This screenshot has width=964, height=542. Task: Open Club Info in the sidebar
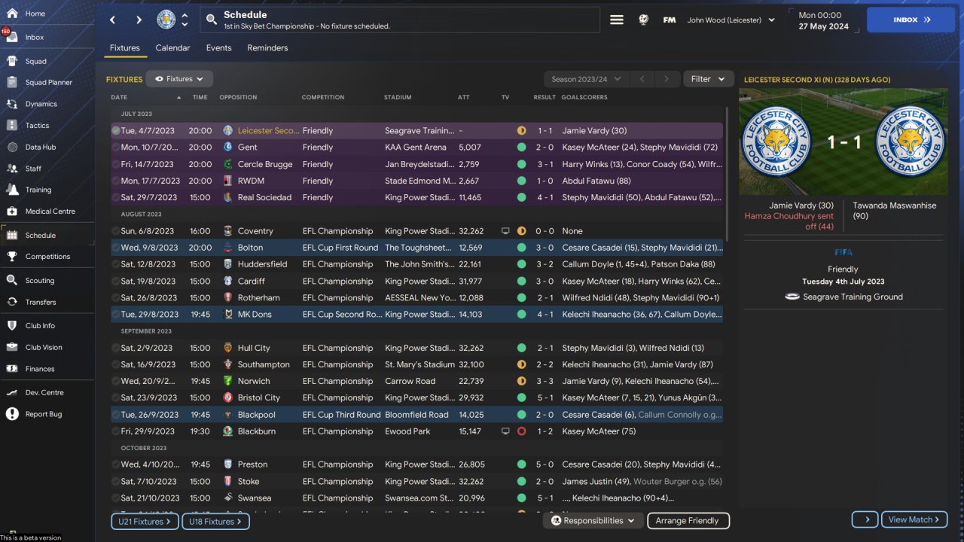click(47, 325)
